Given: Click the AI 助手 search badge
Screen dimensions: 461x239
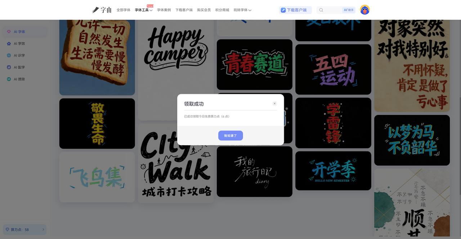Looking at the screenshot, I should coord(349,10).
